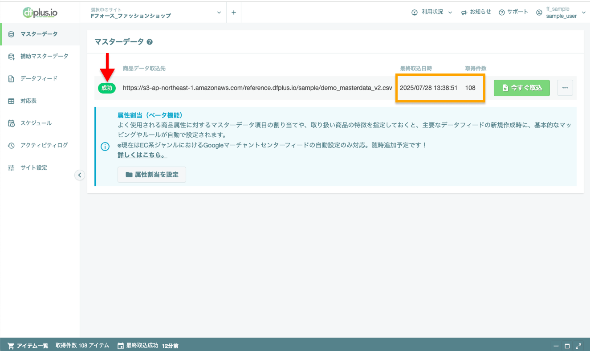590x351 pixels.
Task: Click the 対応表 table icon
Action: tap(11, 101)
